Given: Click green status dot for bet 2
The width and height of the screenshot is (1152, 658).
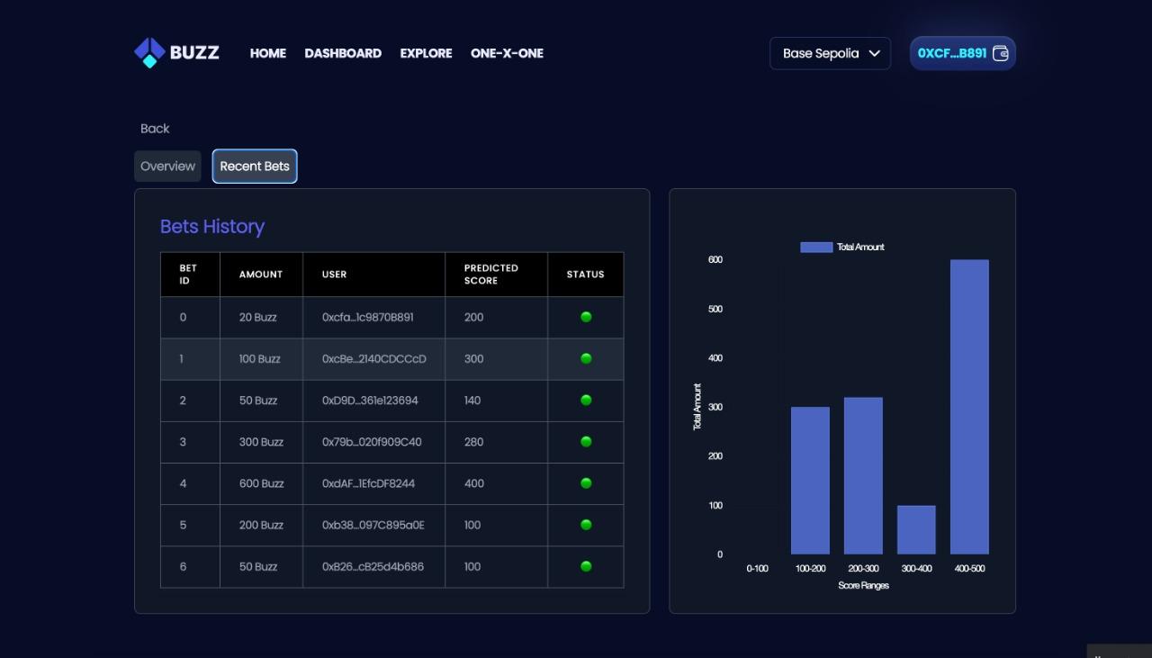Looking at the screenshot, I should pyautogui.click(x=586, y=400).
